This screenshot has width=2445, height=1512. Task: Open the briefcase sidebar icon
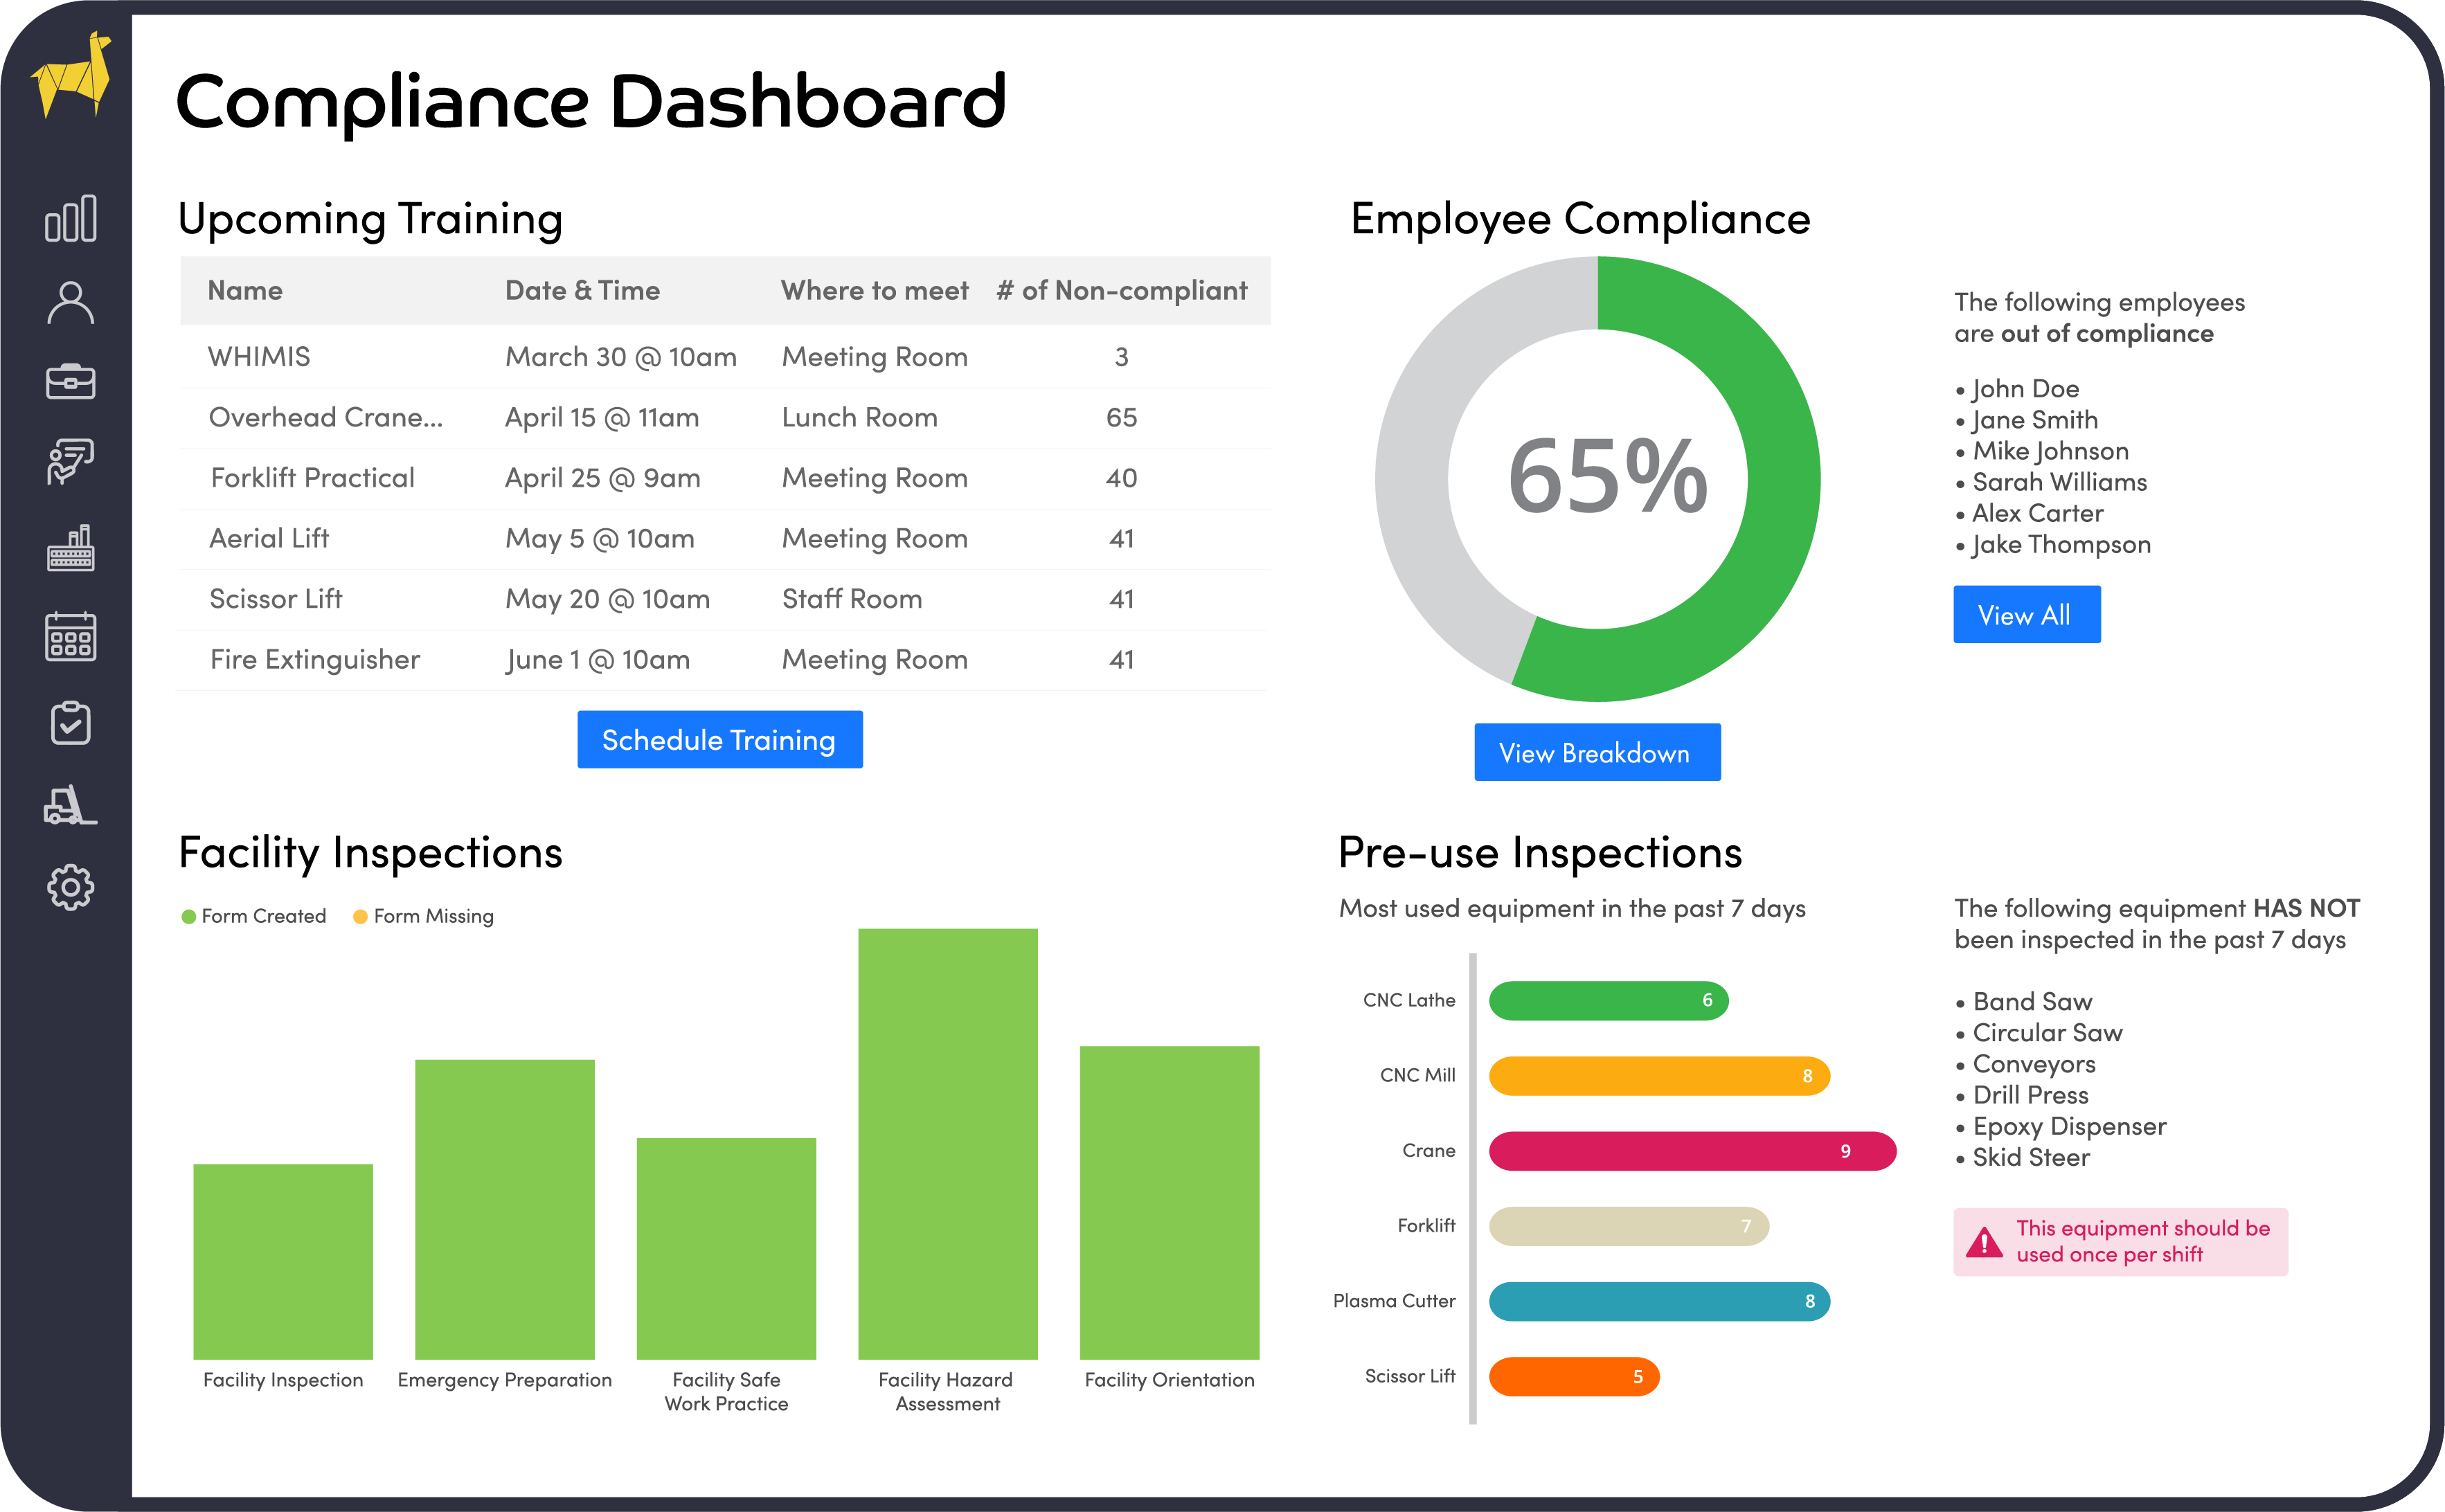click(x=70, y=381)
